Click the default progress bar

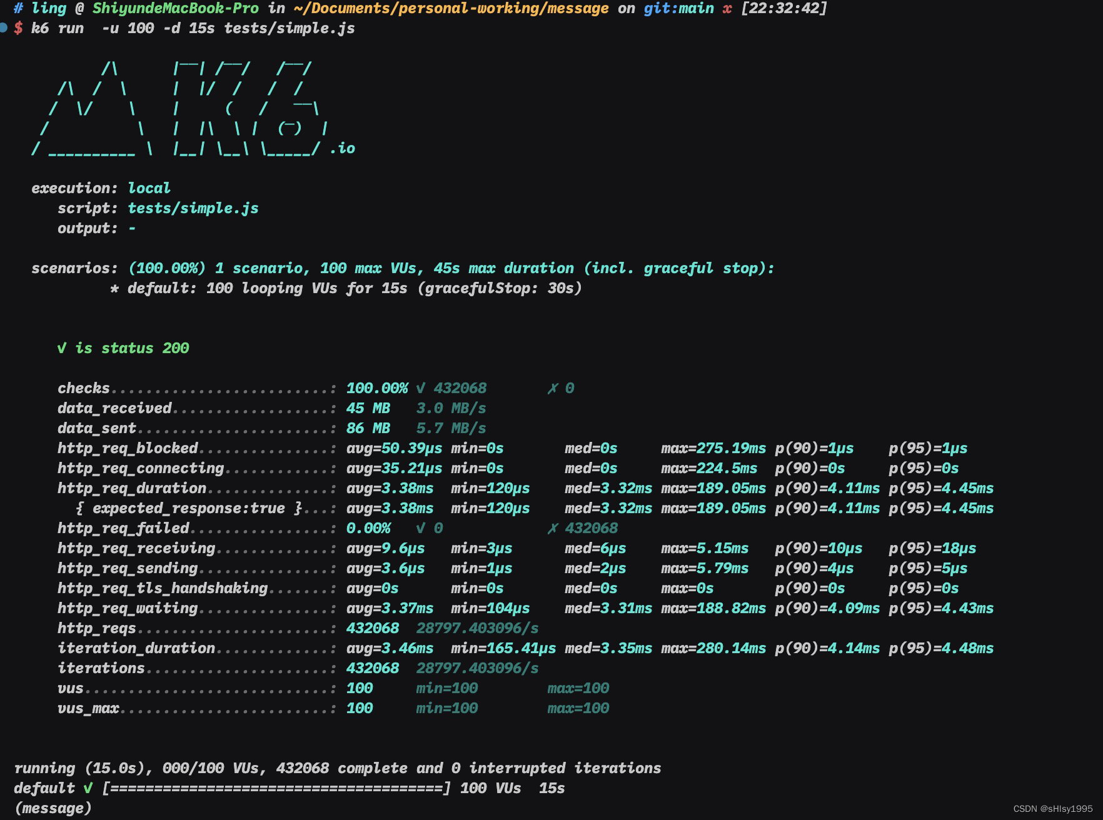(x=276, y=788)
